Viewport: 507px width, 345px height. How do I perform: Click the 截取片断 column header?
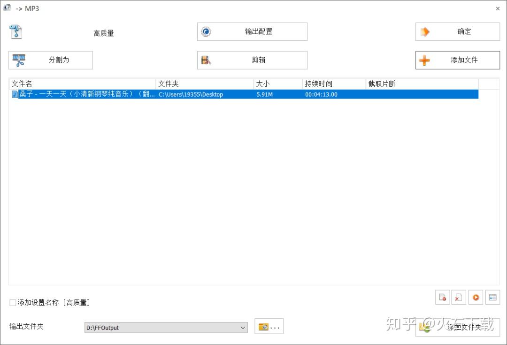pos(422,84)
